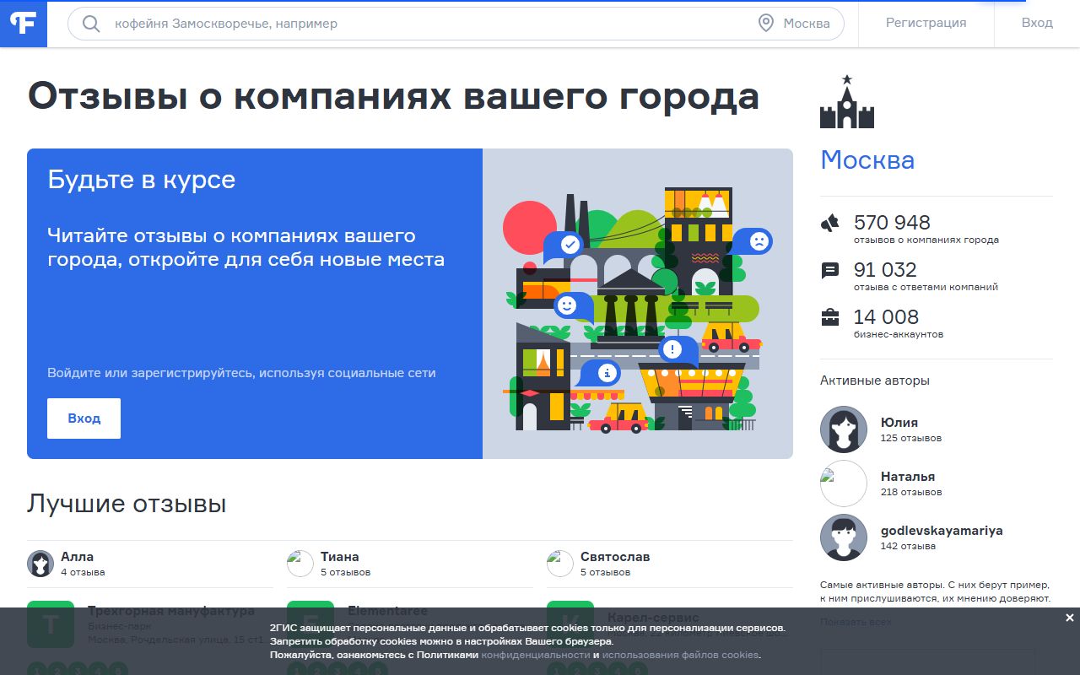Screen dimensions: 1080x675
Task: Open reviewer name Тиана
Action: pyautogui.click(x=340, y=556)
